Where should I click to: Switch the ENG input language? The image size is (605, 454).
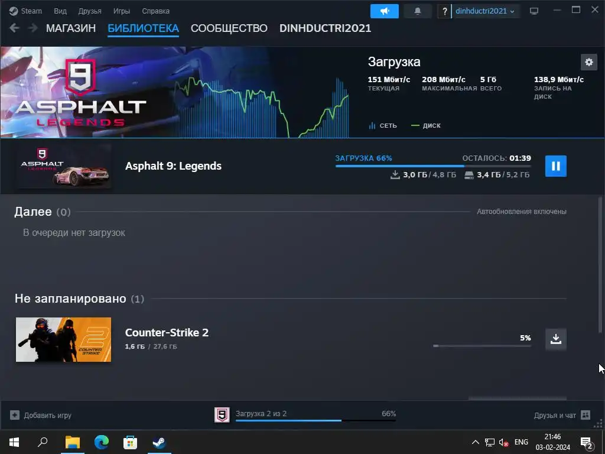521,442
